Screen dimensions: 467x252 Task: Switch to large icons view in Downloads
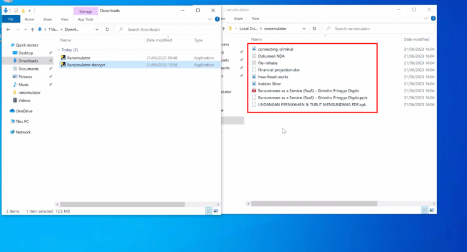pos(217,211)
